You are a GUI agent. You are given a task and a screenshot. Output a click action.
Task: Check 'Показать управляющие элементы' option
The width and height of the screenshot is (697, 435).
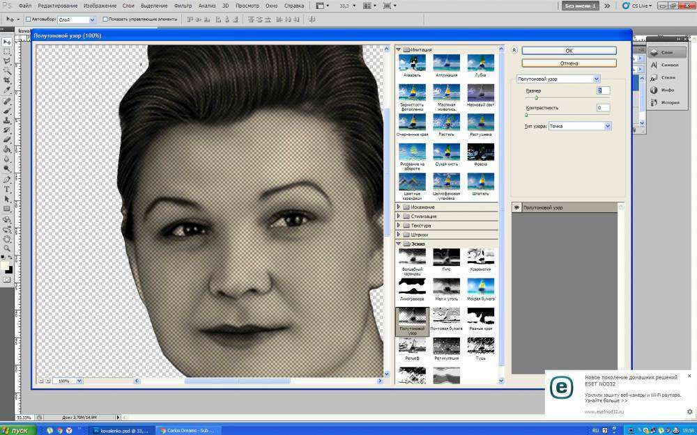(x=105, y=19)
